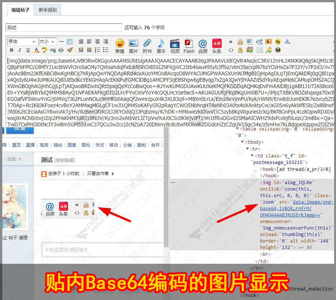
Task: Click the 图章 moderation option
Action: tap(72, 145)
